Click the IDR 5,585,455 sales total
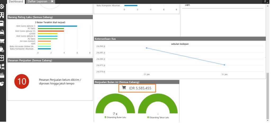271x123 pixels. pyautogui.click(x=137, y=88)
